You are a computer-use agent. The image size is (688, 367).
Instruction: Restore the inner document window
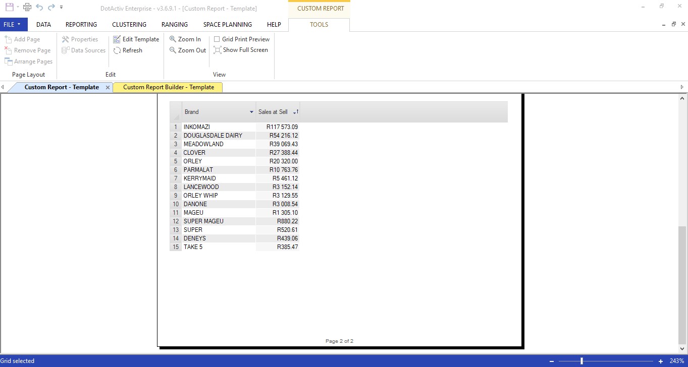(673, 24)
